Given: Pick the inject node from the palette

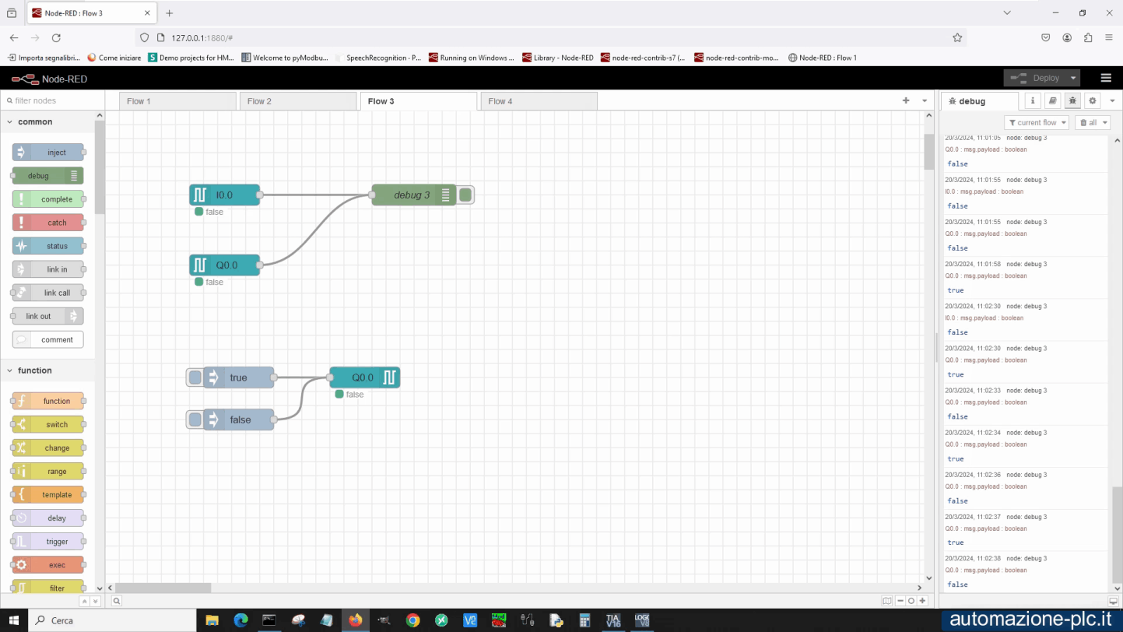Looking at the screenshot, I should point(48,153).
